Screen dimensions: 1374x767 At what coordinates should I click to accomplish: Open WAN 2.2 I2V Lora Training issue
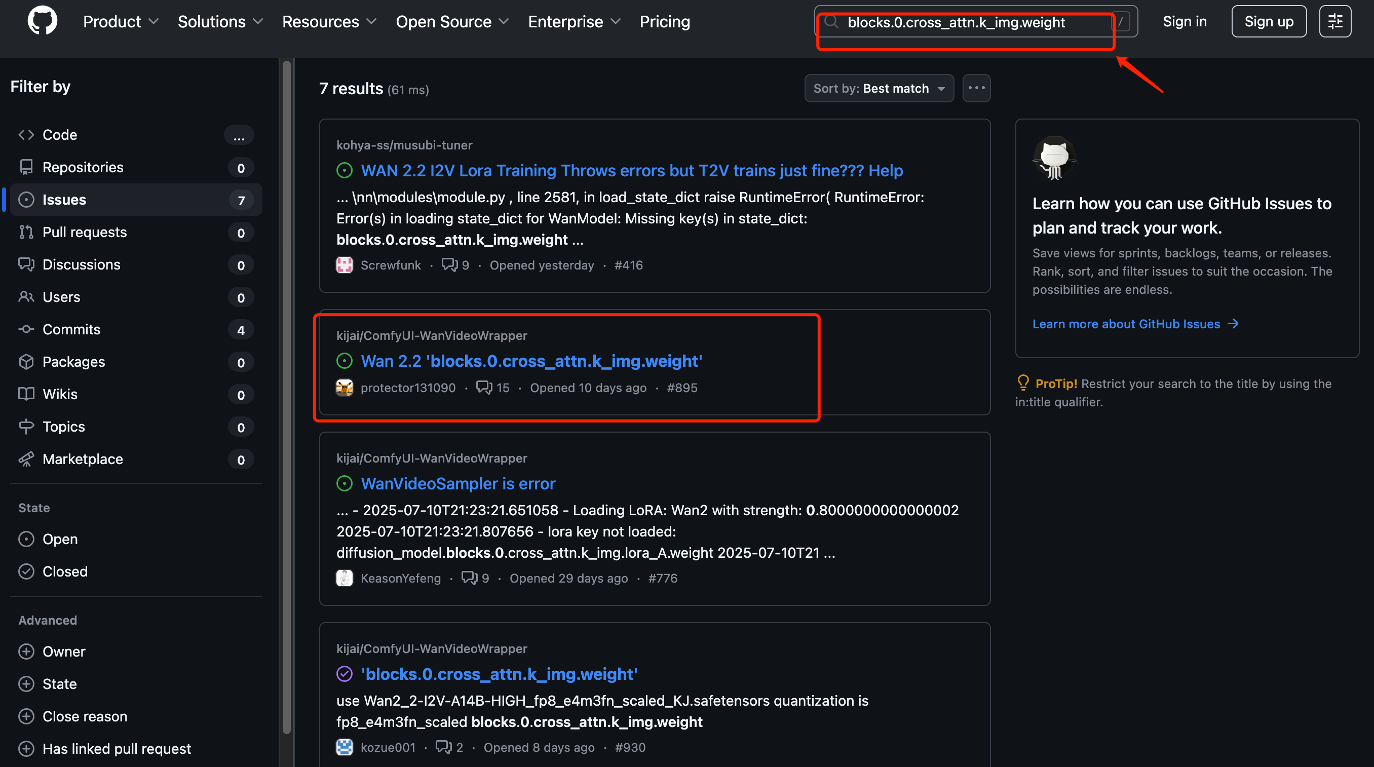[x=632, y=171]
